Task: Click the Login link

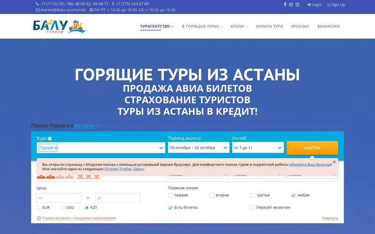Action: pyautogui.click(x=315, y=5)
